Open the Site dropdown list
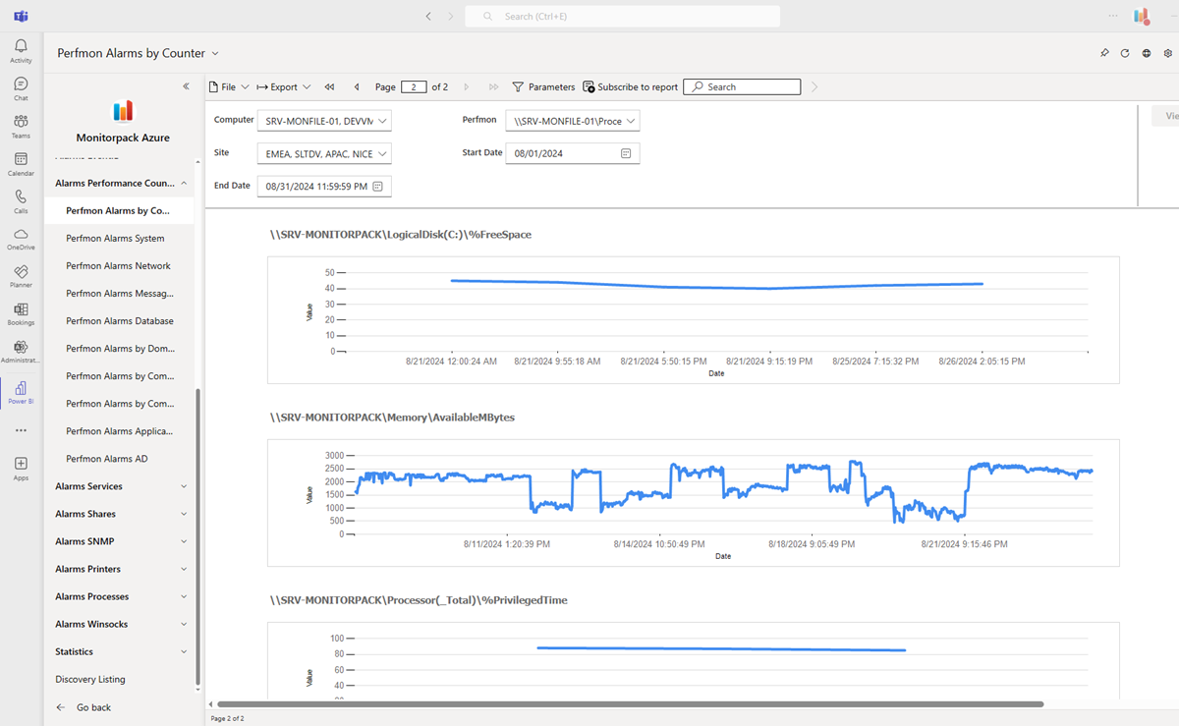Screen dimensions: 1179x726 pos(324,154)
